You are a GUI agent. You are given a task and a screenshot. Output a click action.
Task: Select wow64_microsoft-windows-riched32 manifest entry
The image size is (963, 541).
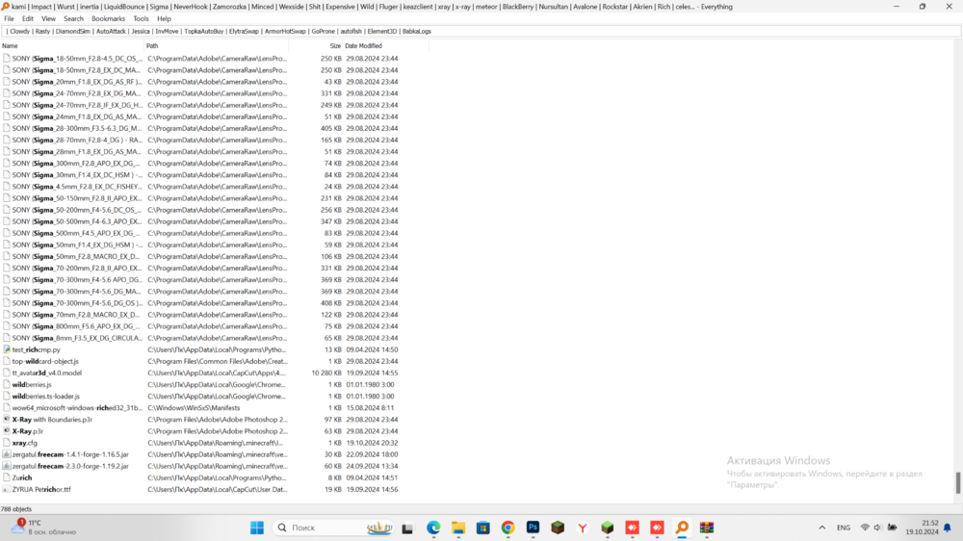[x=77, y=408]
